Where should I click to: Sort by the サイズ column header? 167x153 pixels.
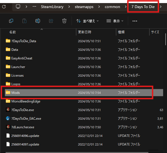[x=155, y=32]
